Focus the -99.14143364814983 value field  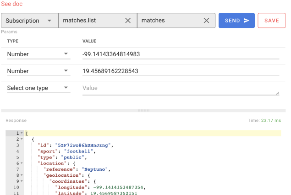[181, 54]
